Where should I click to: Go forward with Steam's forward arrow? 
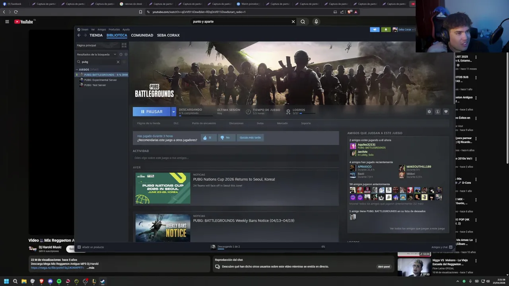pyautogui.click(x=85, y=35)
